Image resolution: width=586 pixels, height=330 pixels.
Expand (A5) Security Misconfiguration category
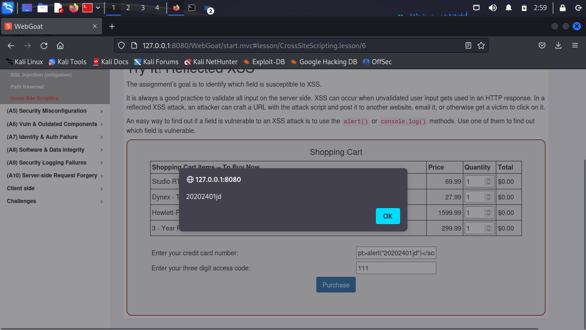55,111
